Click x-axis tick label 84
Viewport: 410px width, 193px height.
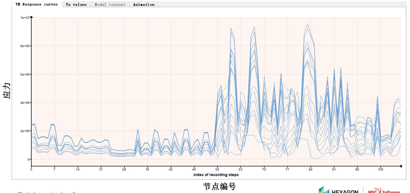click(310, 169)
